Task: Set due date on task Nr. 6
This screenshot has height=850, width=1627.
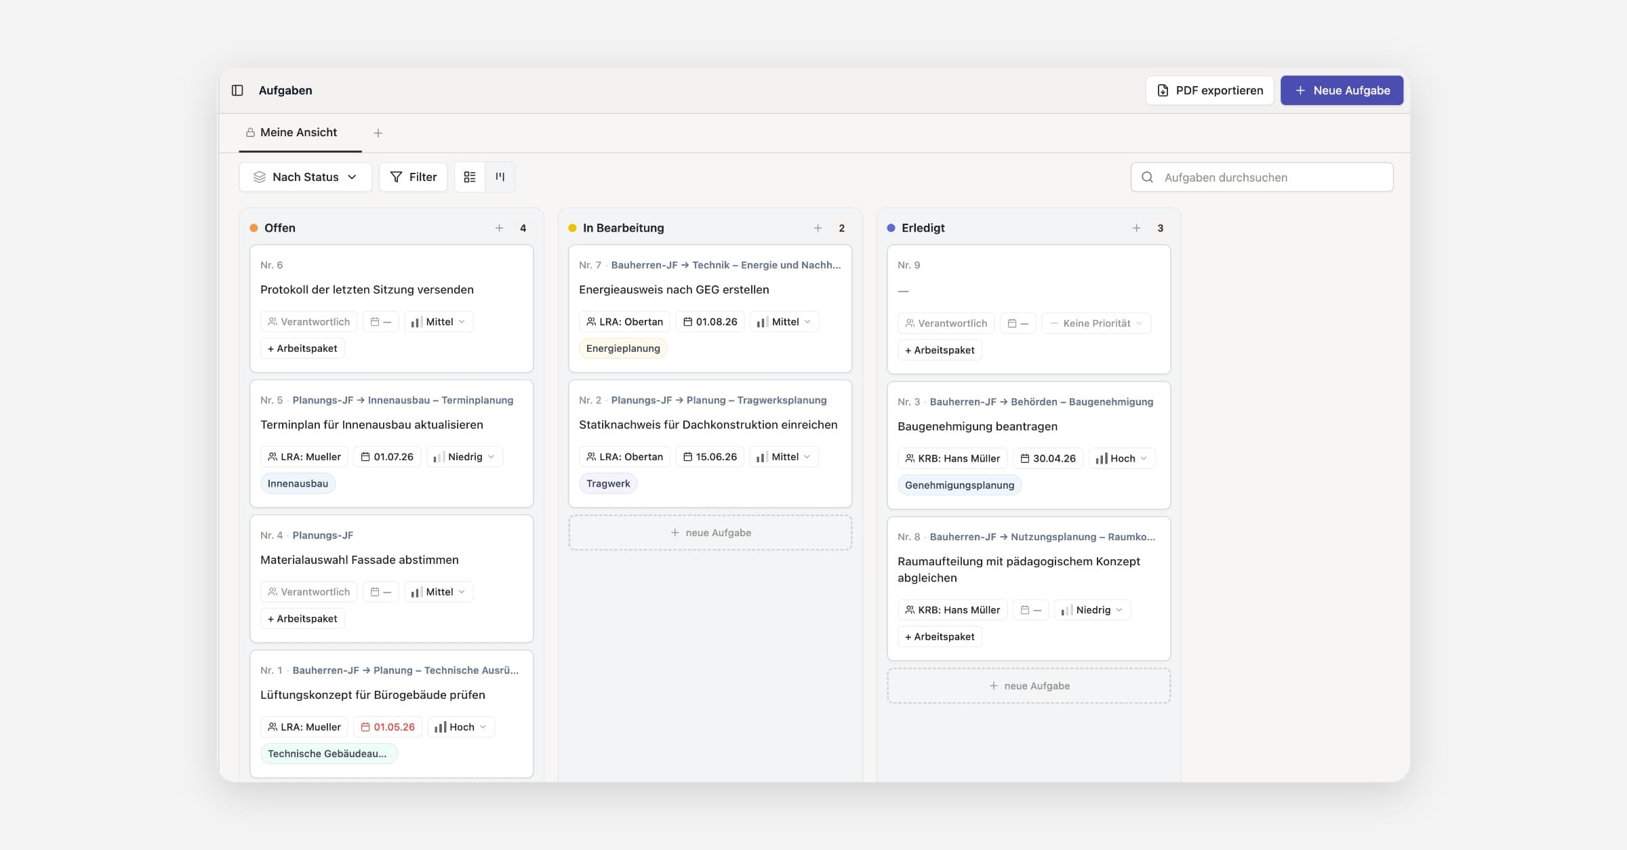Action: (380, 321)
